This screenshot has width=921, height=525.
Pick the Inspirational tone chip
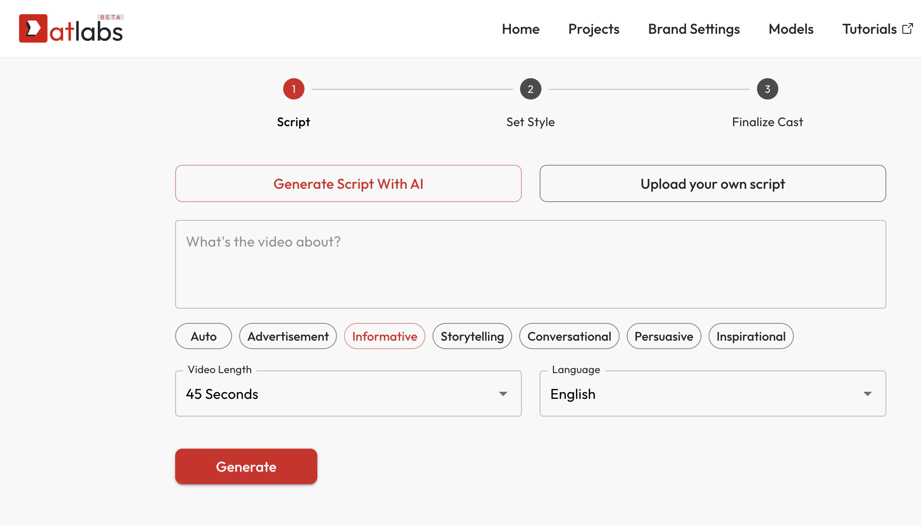[x=751, y=336]
